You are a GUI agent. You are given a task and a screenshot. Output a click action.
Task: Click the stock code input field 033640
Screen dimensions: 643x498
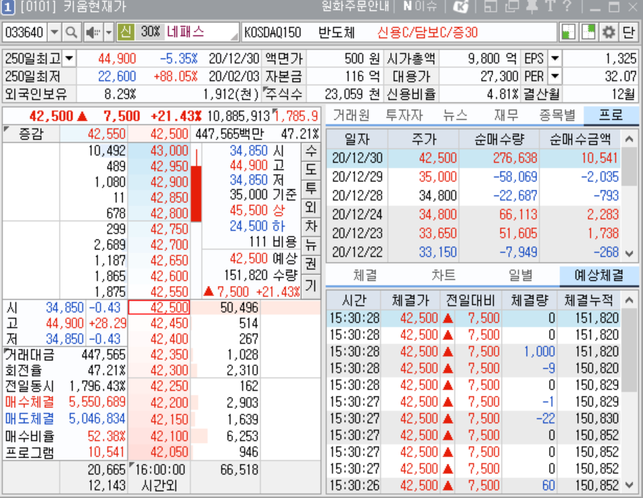coord(24,33)
